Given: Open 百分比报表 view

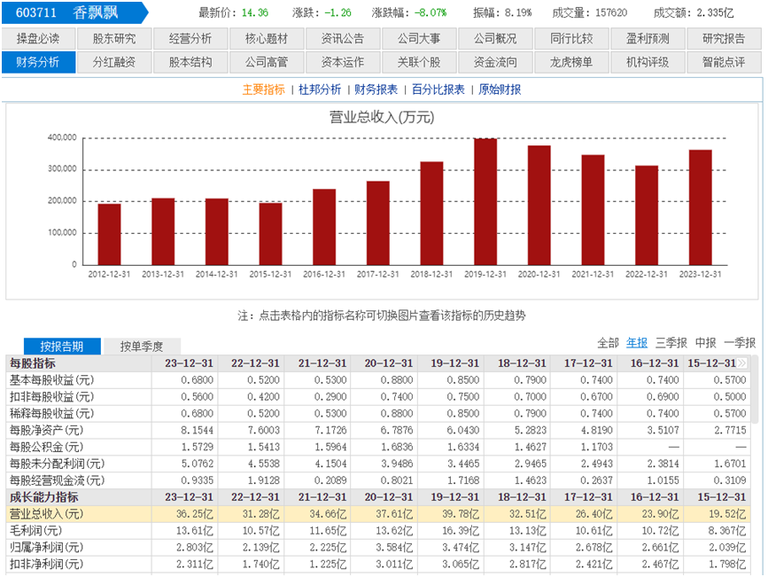Looking at the screenshot, I should [x=438, y=90].
